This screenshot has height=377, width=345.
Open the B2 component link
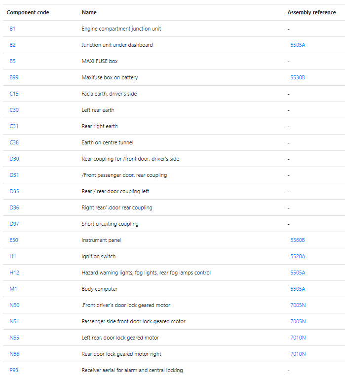pyautogui.click(x=12, y=45)
